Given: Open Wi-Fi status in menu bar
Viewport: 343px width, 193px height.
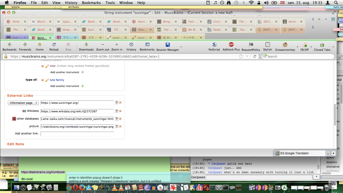Looking at the screenshot, I should click(251, 3).
